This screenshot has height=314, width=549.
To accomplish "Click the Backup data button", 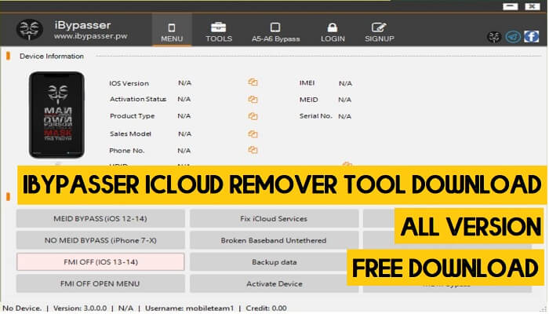I will [268, 261].
